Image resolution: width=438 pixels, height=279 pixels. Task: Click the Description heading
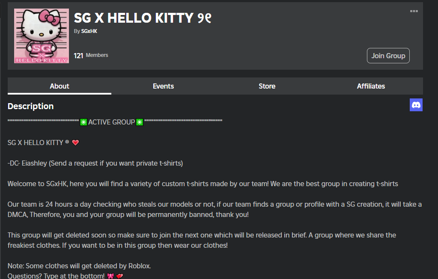[x=31, y=106]
